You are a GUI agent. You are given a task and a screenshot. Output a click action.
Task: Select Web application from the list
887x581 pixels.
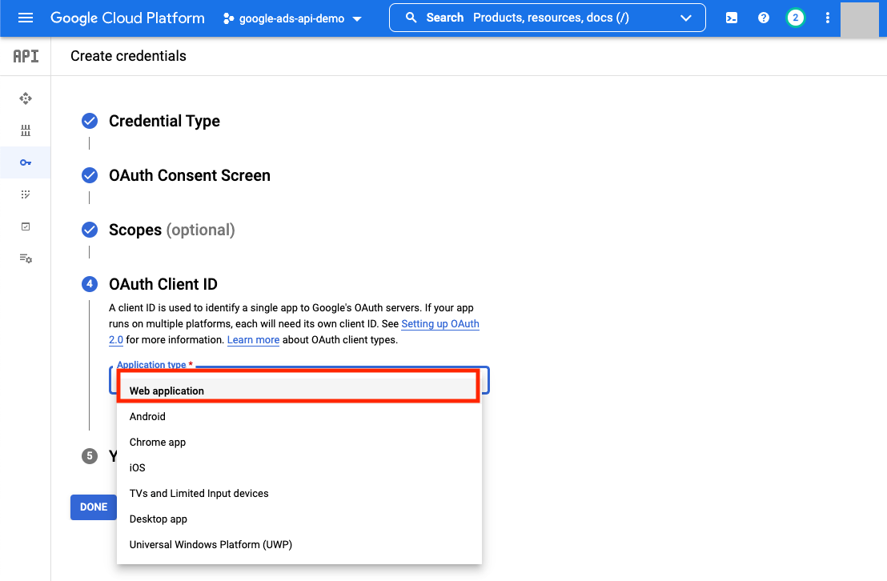click(x=299, y=391)
